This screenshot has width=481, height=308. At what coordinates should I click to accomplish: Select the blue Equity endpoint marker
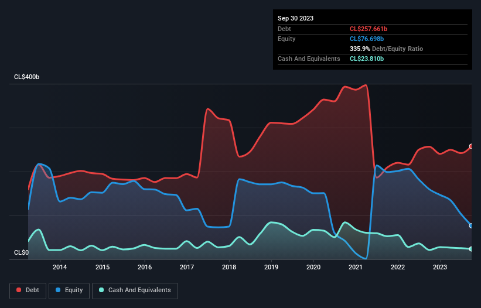coord(471,225)
